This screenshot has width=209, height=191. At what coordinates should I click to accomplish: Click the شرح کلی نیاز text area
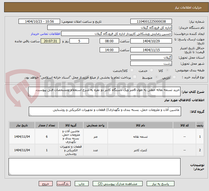point(104,91)
